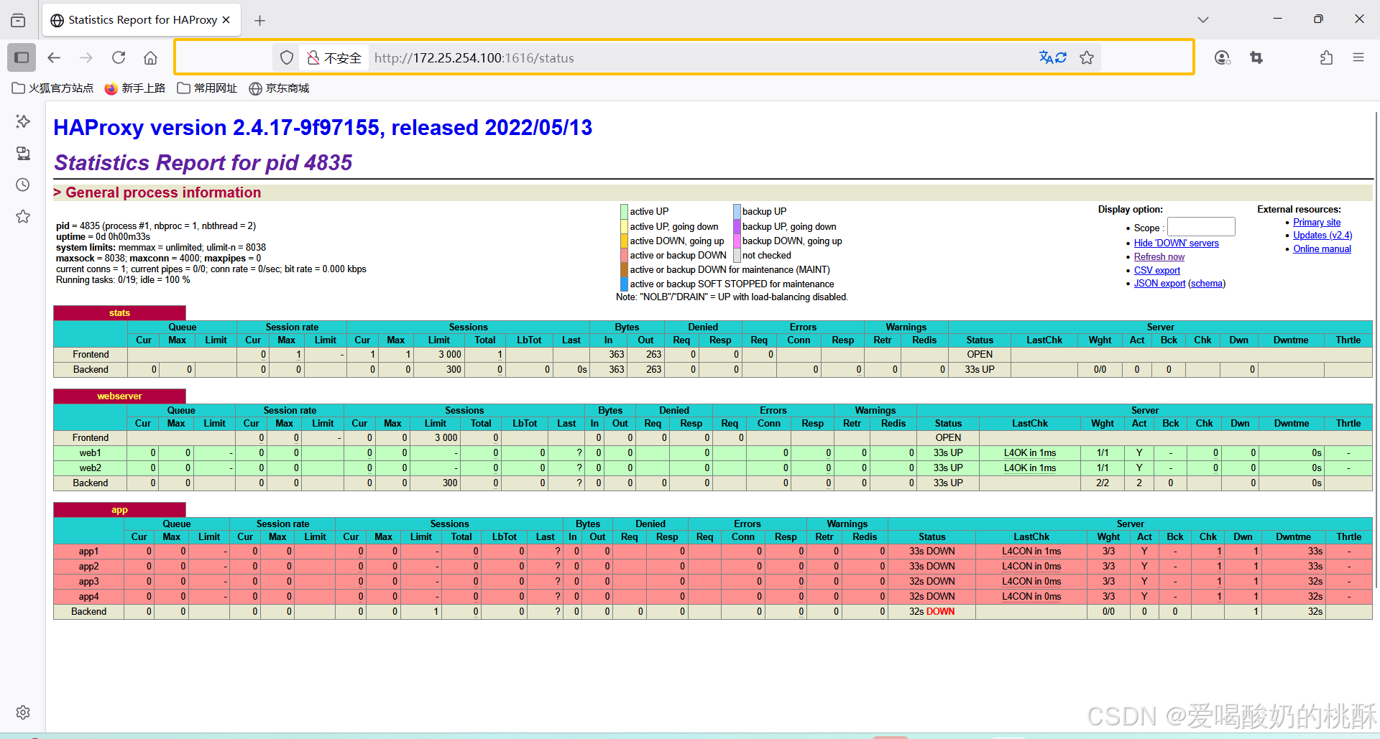Toggle the sidebar panel icon
This screenshot has height=739, width=1380.
(x=22, y=57)
